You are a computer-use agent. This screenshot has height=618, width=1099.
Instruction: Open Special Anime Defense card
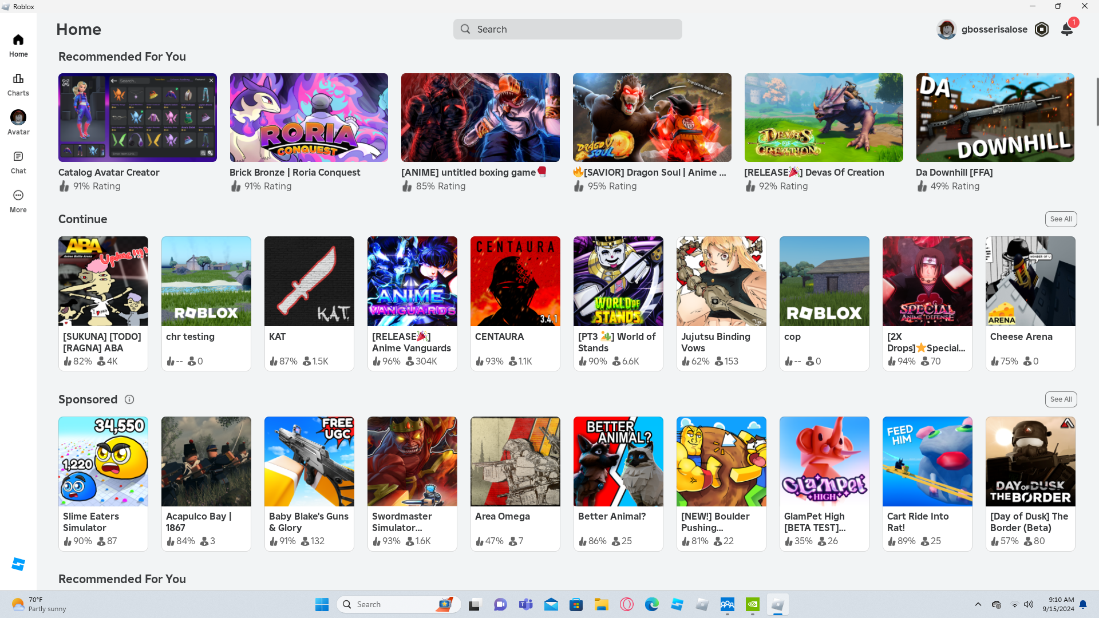click(927, 303)
